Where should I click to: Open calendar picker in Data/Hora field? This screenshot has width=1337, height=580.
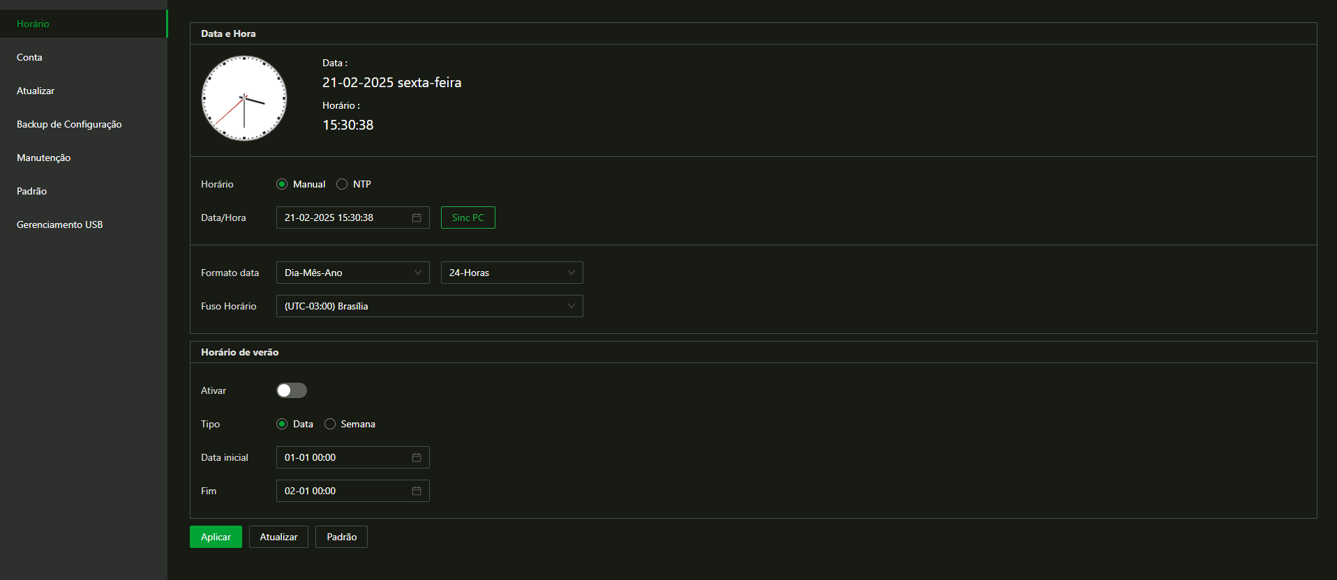[x=417, y=217]
